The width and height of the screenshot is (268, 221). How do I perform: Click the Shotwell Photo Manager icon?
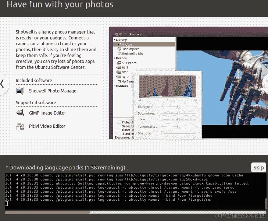[x=20, y=91]
